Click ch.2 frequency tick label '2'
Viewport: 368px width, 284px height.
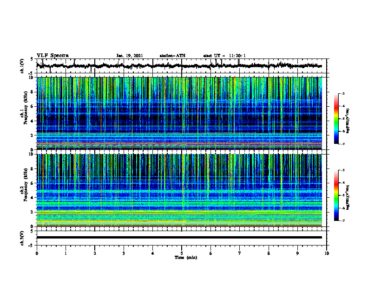click(33, 212)
